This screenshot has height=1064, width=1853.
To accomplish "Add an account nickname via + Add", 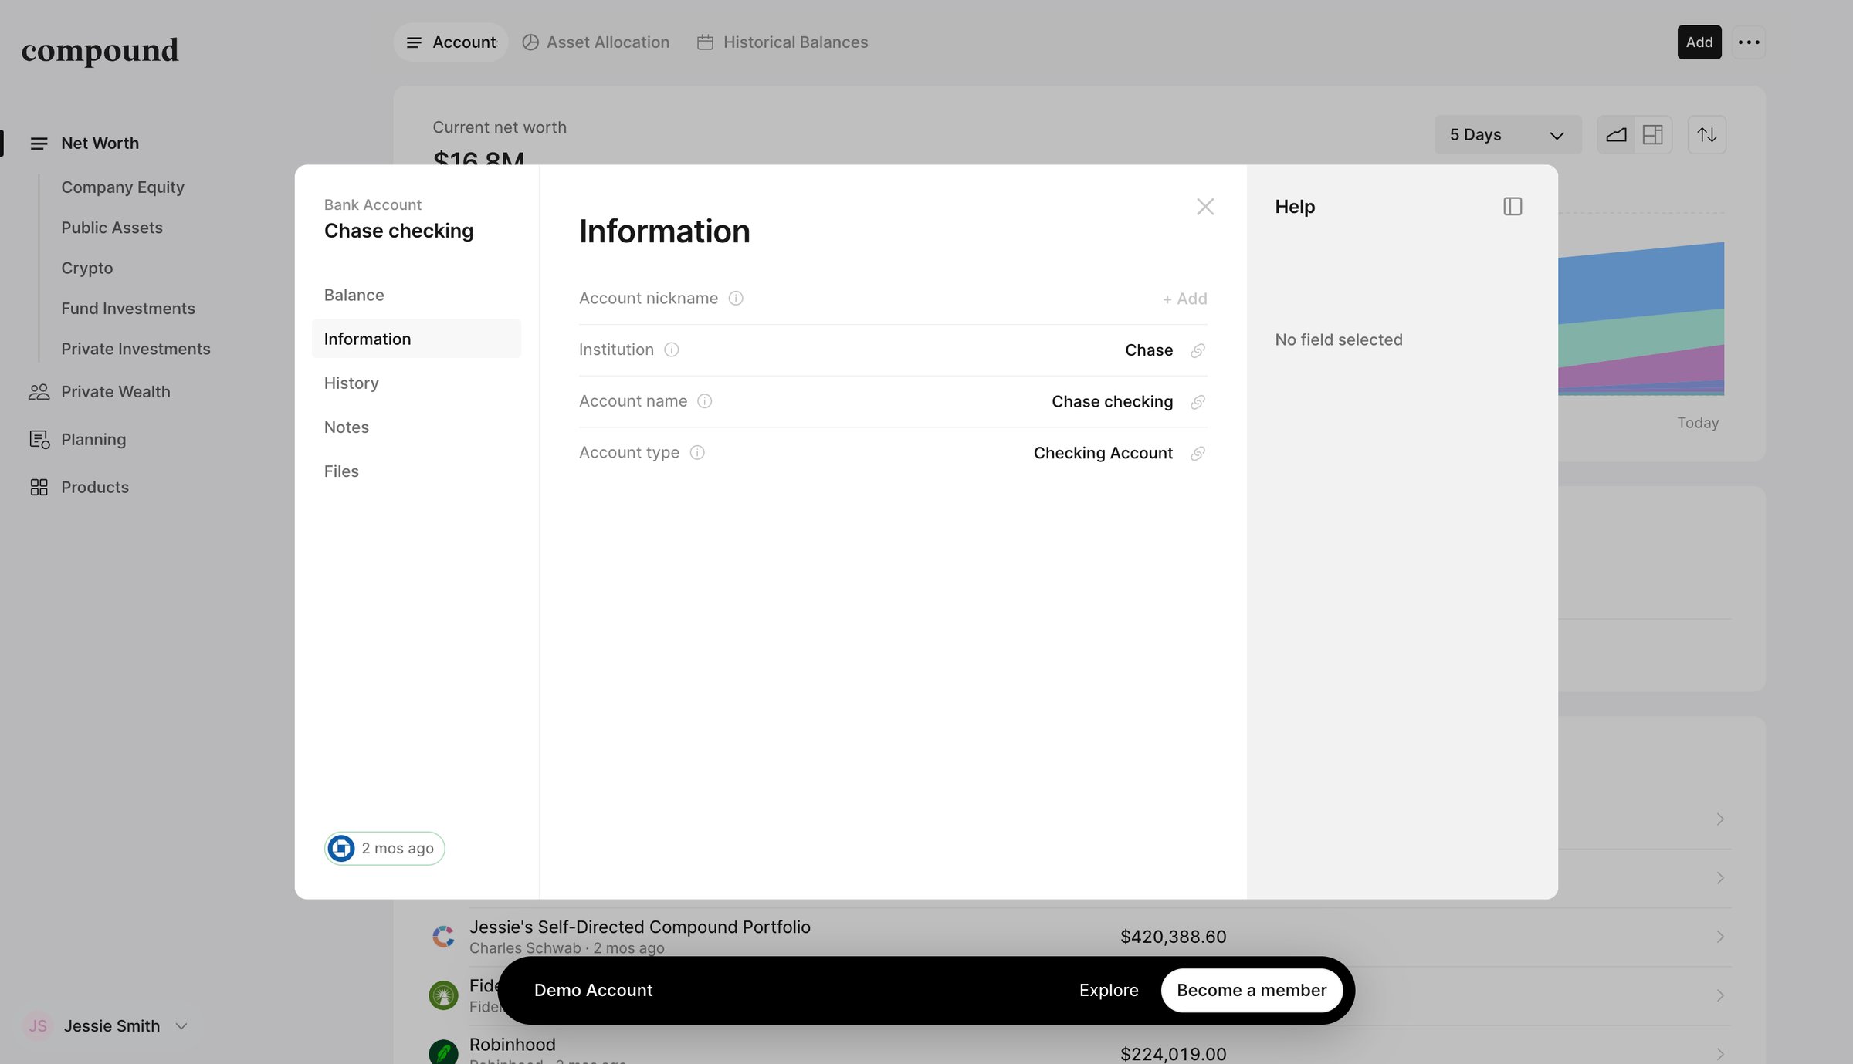I will click(x=1184, y=299).
